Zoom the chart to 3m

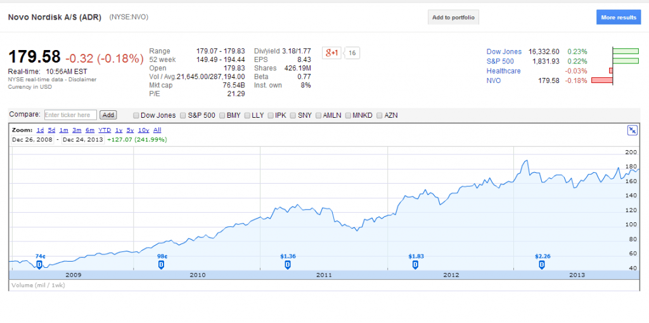click(77, 130)
